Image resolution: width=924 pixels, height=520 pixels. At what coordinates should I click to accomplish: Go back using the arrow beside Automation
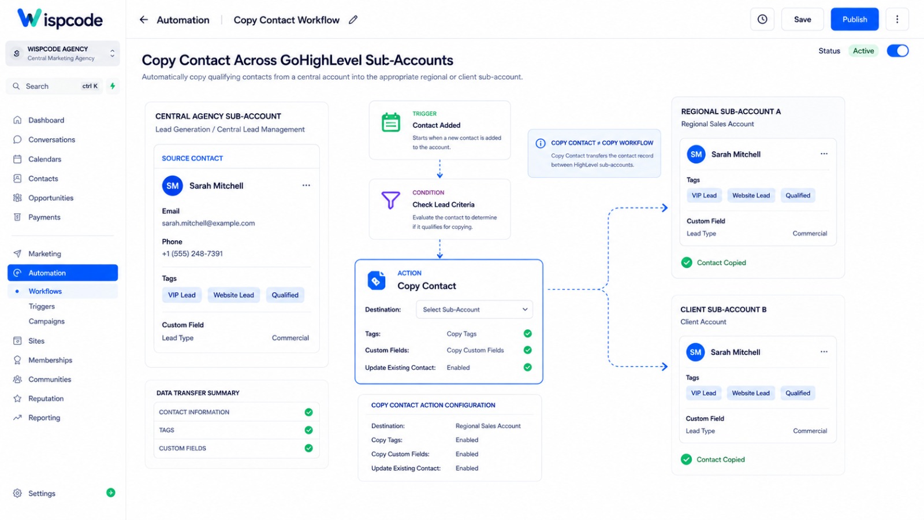pyautogui.click(x=144, y=20)
